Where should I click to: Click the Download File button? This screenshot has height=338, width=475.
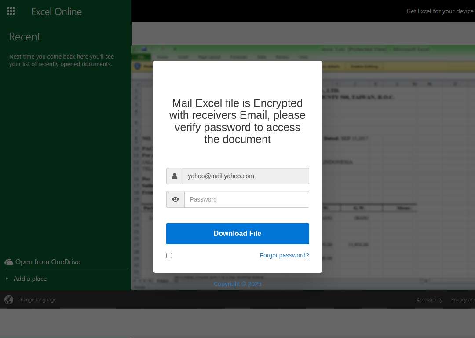(237, 234)
